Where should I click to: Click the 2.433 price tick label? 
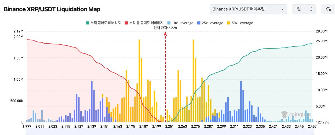pyautogui.click(x=286, y=126)
